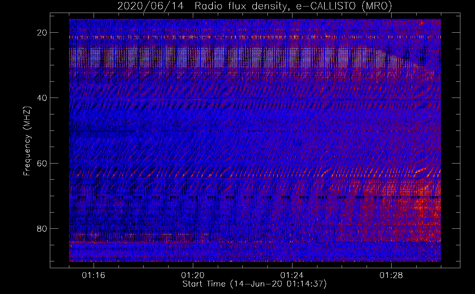Click the 80 MHz frequency tick label

[42, 228]
